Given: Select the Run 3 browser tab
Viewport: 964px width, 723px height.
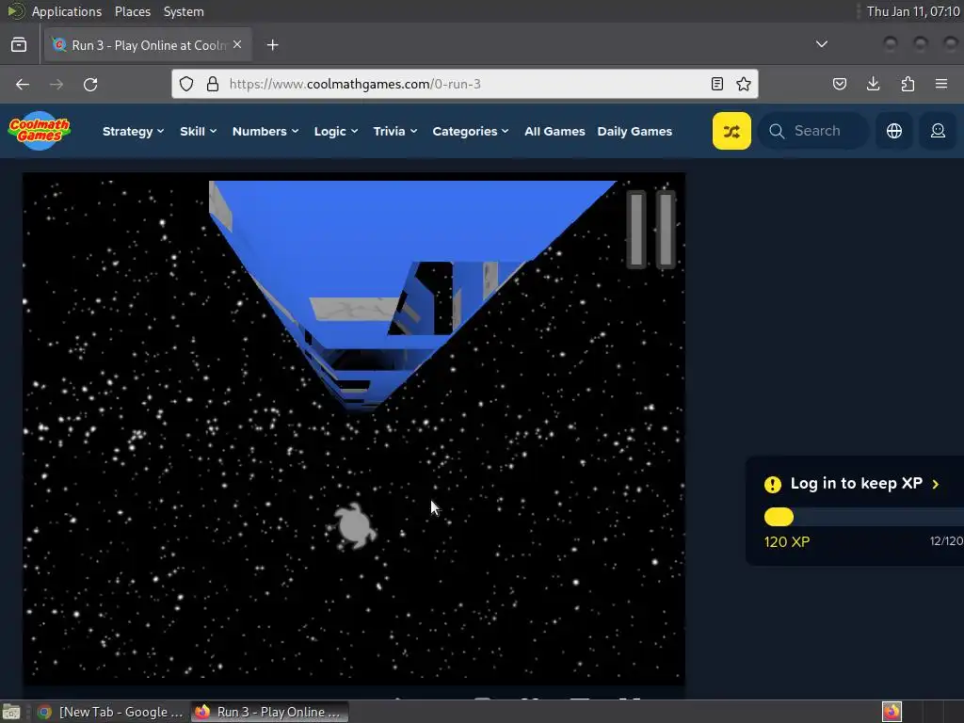Looking at the screenshot, I should pos(147,45).
